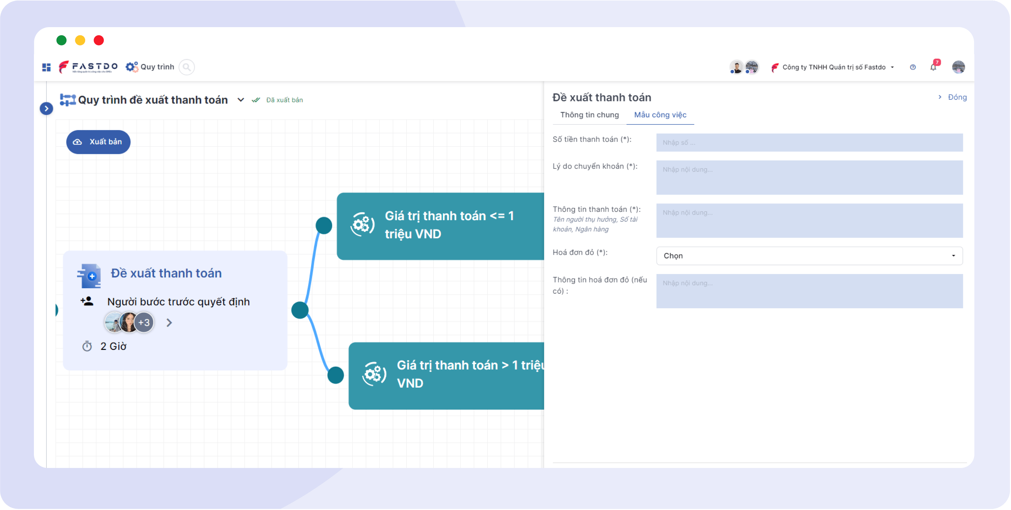Switch to Mẫu công việc tab
The width and height of the screenshot is (1011, 510).
[x=660, y=115]
